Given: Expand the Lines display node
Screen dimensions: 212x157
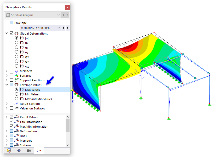Looking at the screenshot, I should [x=7, y=136].
